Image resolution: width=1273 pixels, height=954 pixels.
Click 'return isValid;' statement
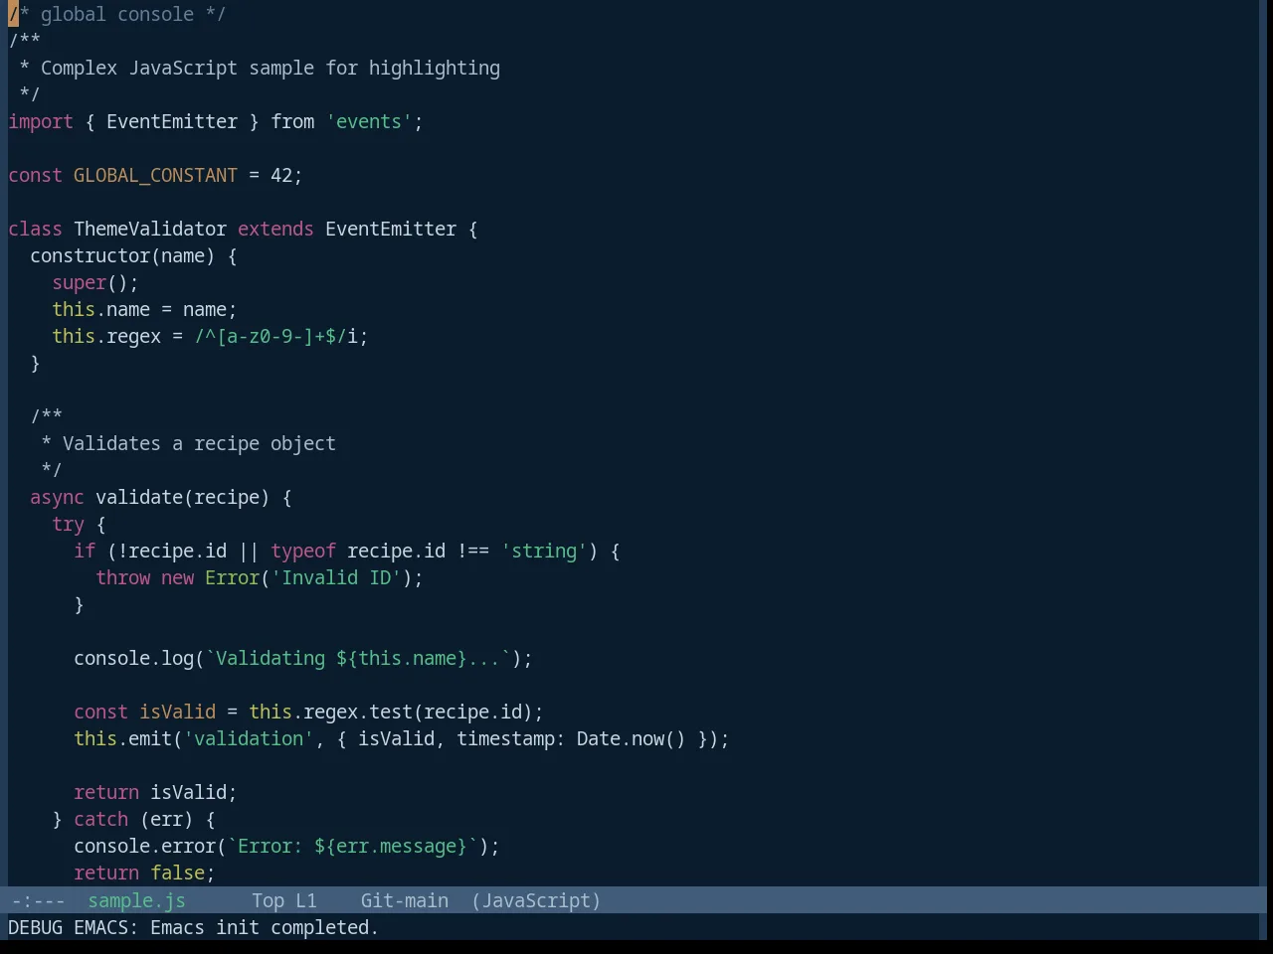155,792
